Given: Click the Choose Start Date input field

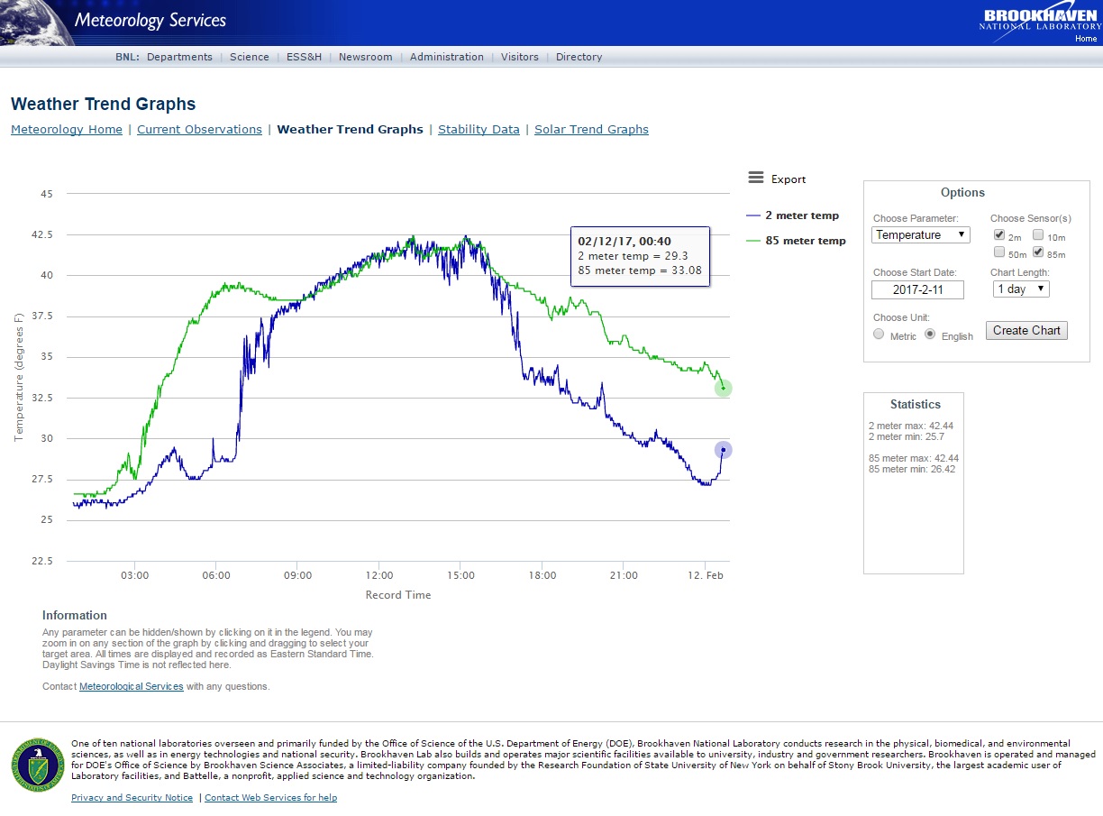Looking at the screenshot, I should [x=917, y=289].
